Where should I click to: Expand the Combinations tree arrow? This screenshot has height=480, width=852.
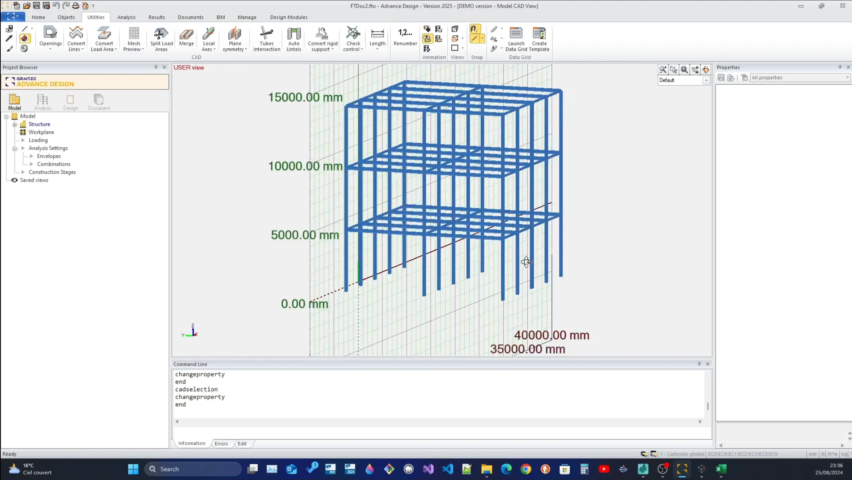click(x=32, y=164)
